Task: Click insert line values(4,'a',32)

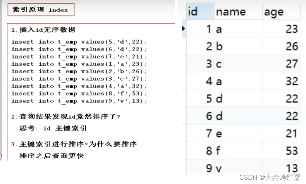Action: click(79, 86)
